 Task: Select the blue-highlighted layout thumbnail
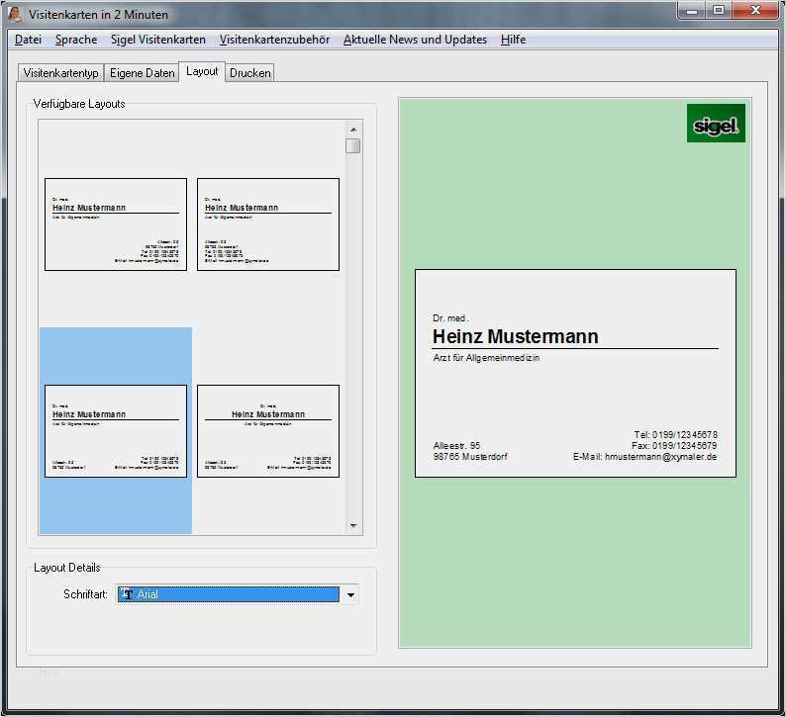point(116,431)
